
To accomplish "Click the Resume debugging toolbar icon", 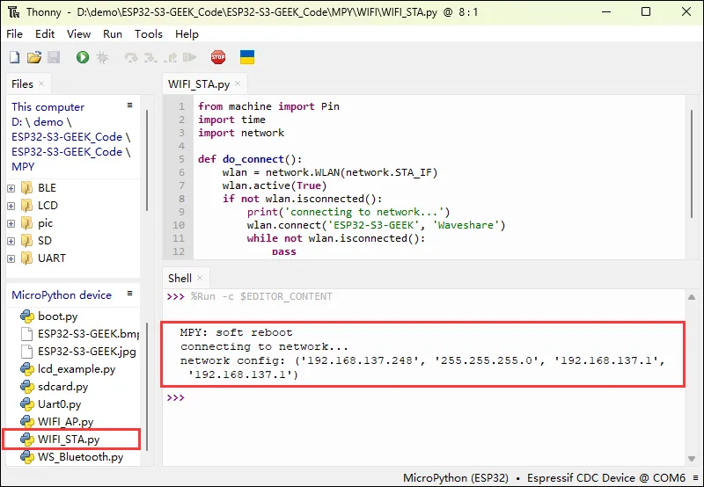I will (x=188, y=57).
